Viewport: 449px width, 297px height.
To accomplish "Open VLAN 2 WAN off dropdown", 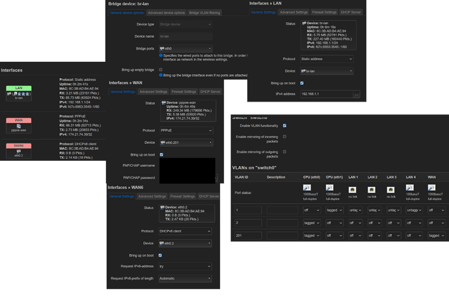I will click(437, 223).
